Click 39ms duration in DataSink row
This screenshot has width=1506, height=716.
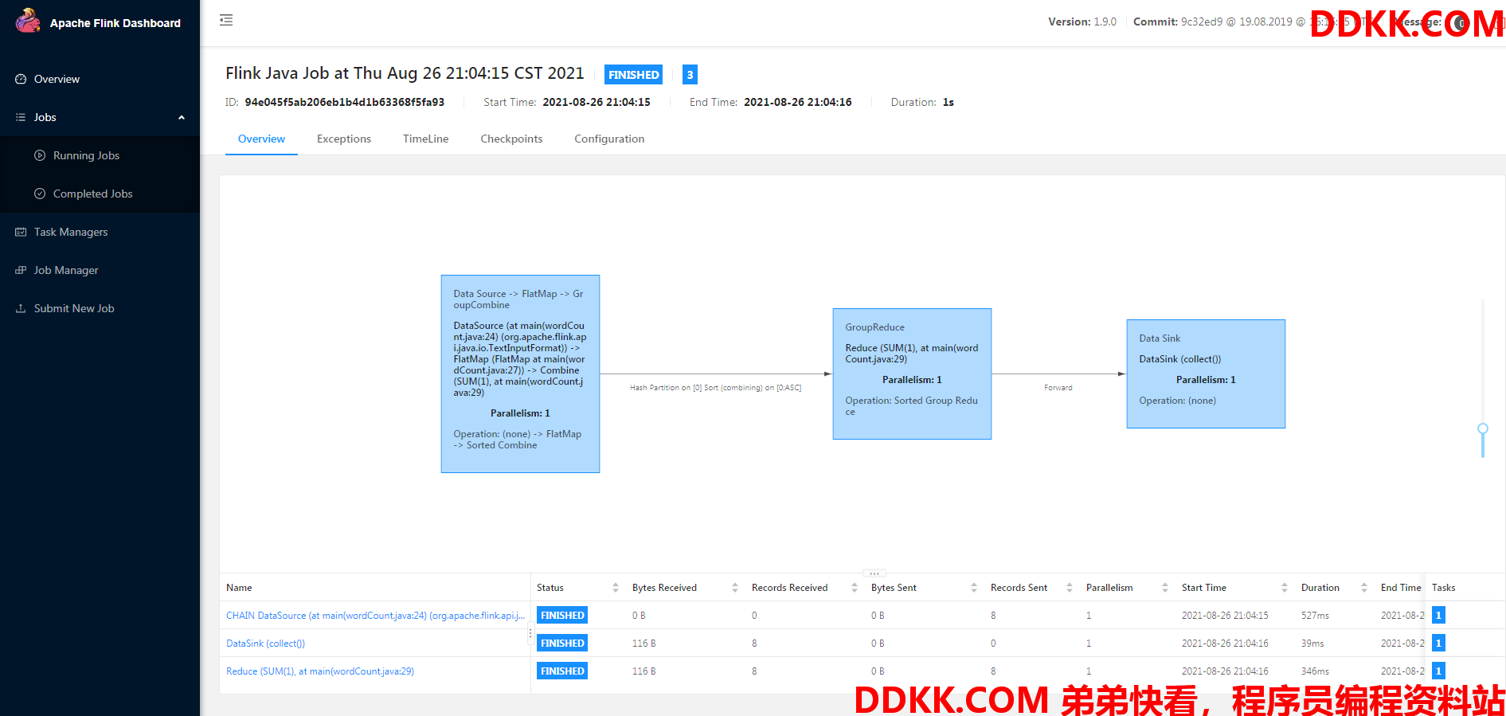pos(1312,644)
